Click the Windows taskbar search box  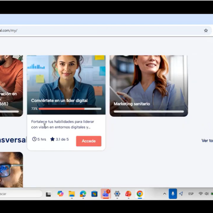[x=18, y=194]
